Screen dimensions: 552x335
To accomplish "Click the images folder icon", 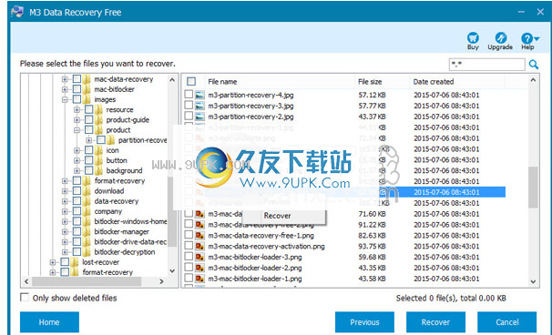I will [x=87, y=99].
